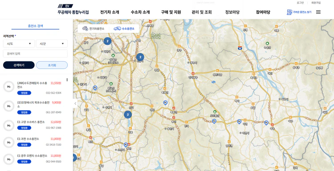Select (JNK)수도권매립지 수소충전소 station name
The height and width of the screenshot is (171, 334).
(32, 85)
